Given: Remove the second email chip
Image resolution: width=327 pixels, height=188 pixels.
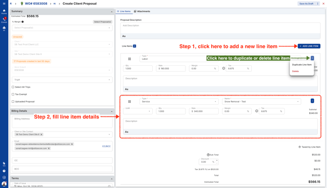Looking at the screenshot, I should pyautogui.click(x=49, y=149).
